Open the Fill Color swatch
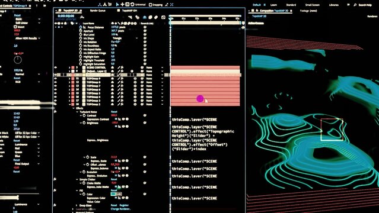 (x=113, y=194)
